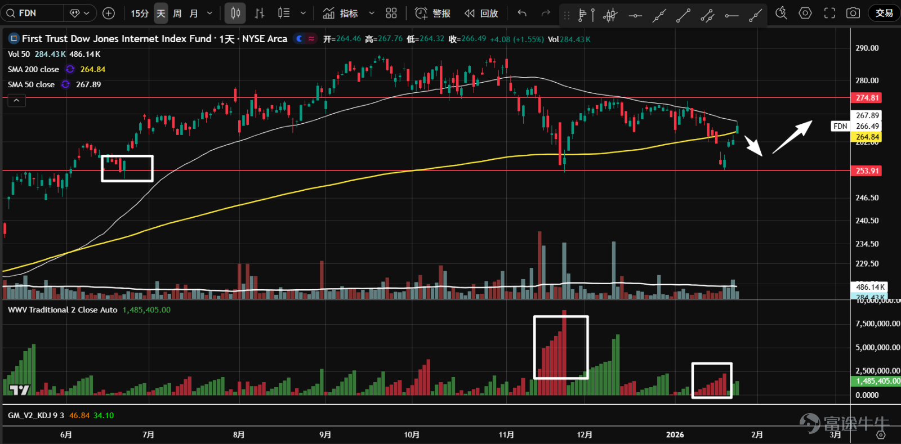The width and height of the screenshot is (901, 444).
Task: Open the diamond premium dropdown next to FDN
Action: (79, 13)
